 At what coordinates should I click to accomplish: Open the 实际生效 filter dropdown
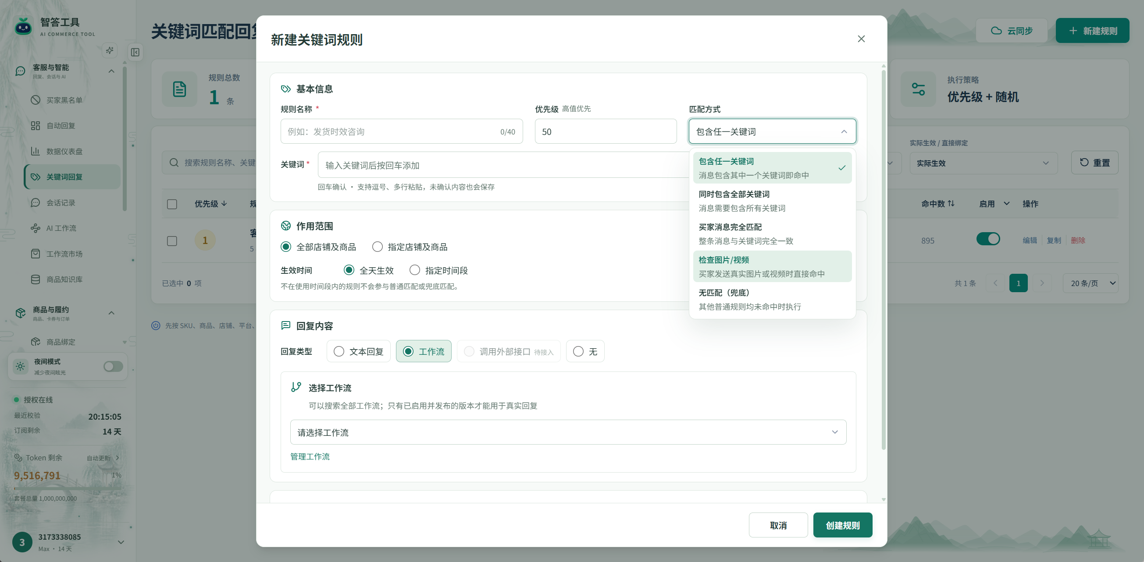tap(983, 163)
